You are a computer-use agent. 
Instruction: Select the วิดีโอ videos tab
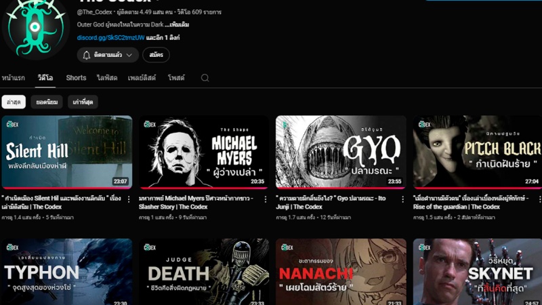(x=45, y=78)
